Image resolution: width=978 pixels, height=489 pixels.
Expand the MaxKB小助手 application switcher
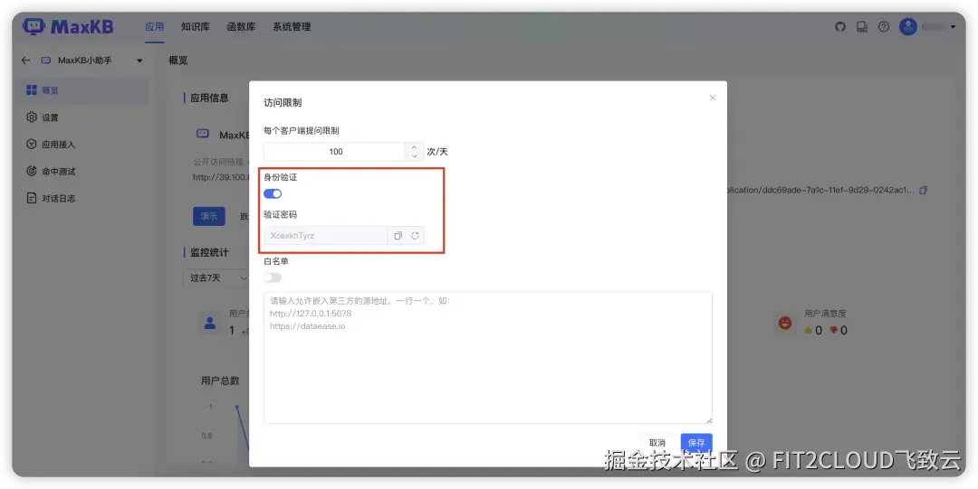point(139,61)
